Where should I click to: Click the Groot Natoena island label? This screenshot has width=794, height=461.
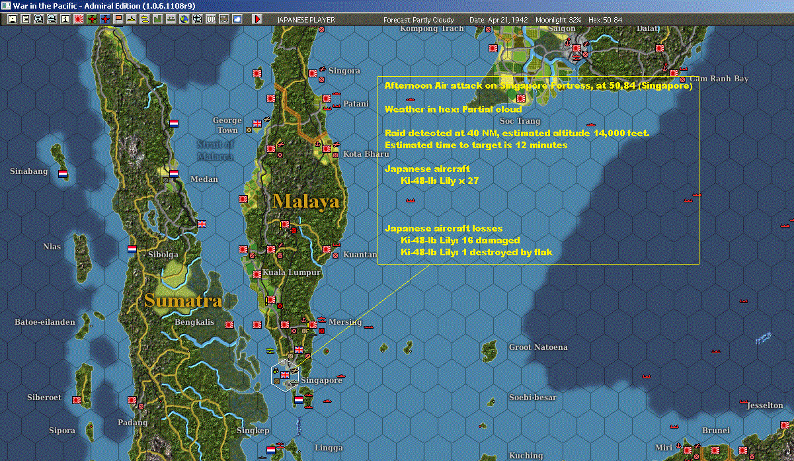coord(538,347)
